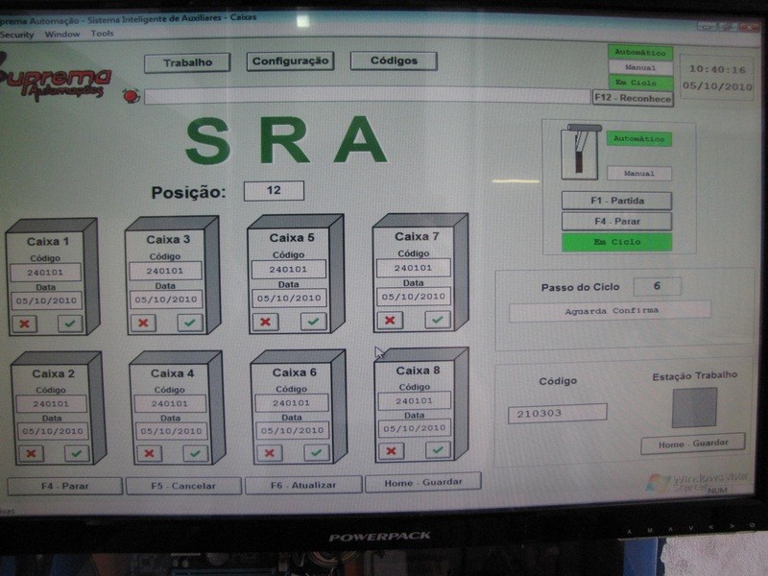Viewport: 768px width, 576px height.
Task: Switch to Manual mode in the actuator panel
Action: click(x=639, y=174)
